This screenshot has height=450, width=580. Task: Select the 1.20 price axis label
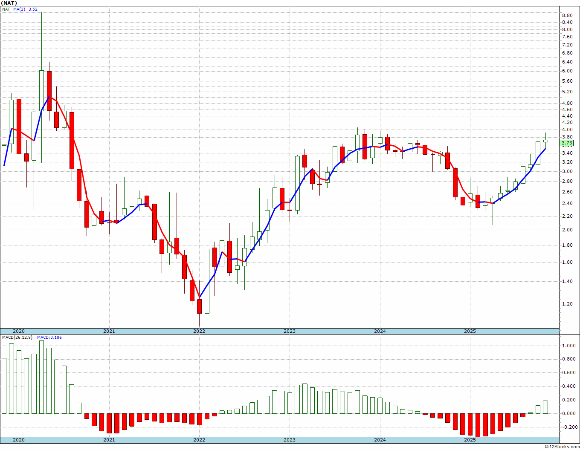coord(567,304)
